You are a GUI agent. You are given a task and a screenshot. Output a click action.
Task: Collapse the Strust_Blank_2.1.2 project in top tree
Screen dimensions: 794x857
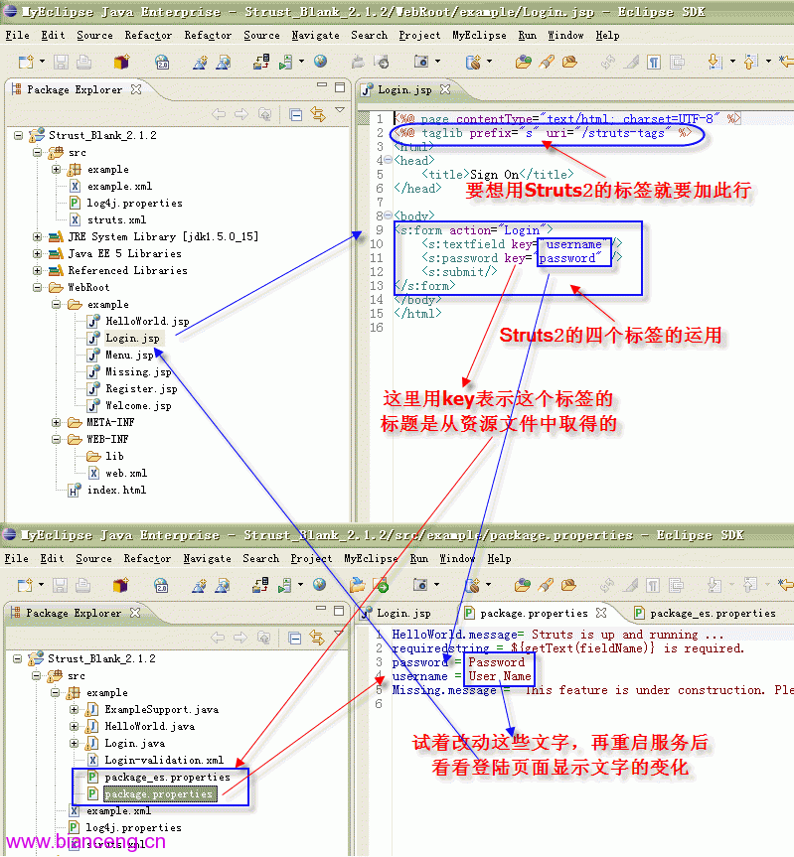coord(18,135)
